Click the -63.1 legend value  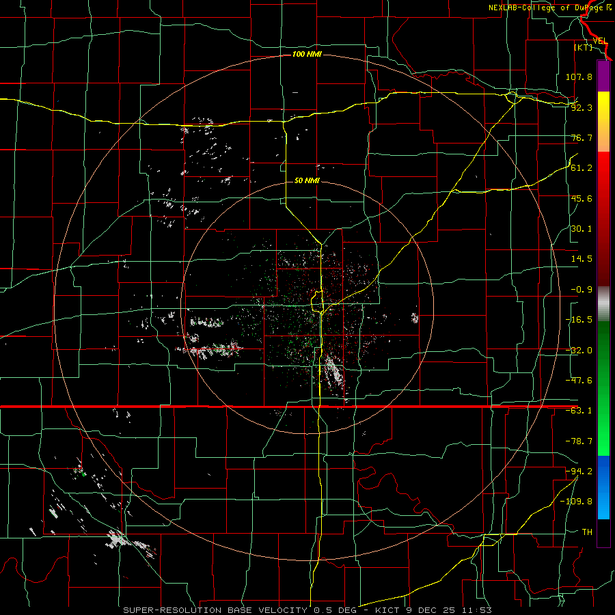[x=579, y=411]
